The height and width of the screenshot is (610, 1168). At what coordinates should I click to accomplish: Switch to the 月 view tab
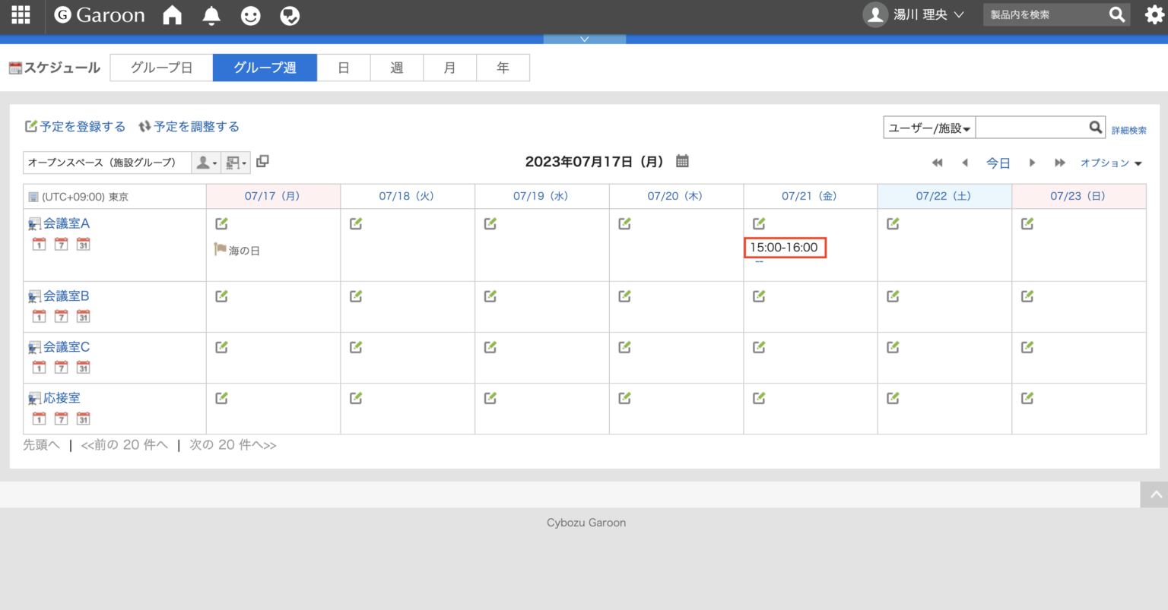449,68
